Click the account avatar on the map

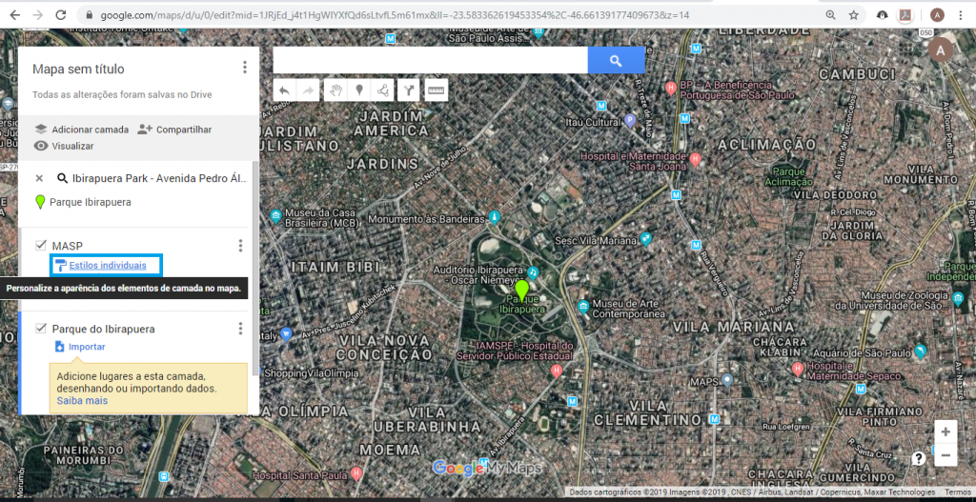941,49
